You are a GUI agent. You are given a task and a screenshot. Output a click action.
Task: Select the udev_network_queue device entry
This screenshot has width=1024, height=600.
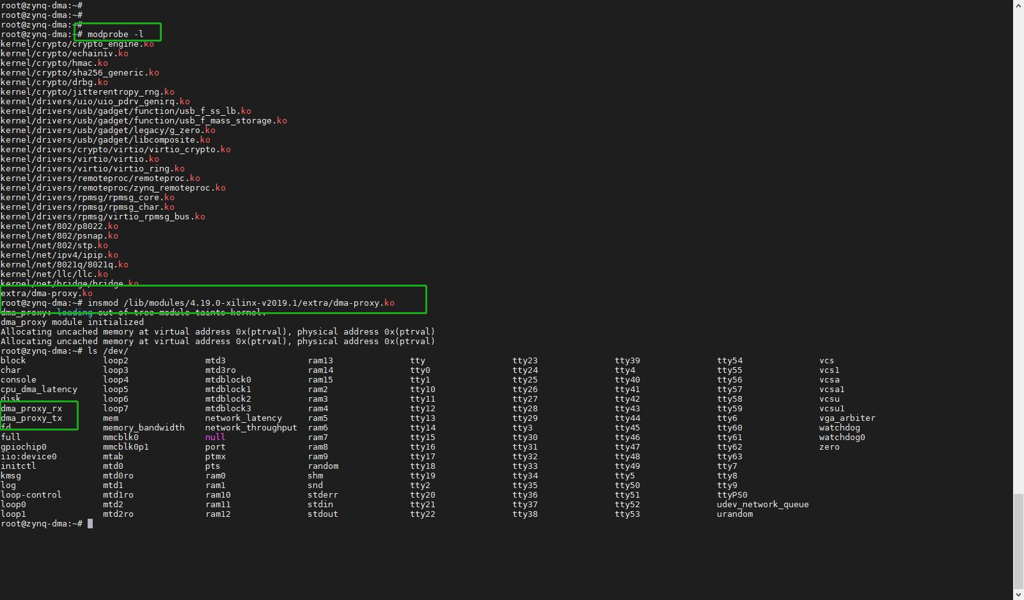tap(762, 504)
